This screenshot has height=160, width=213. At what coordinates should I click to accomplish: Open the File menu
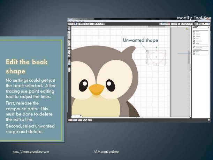pos(69,21)
